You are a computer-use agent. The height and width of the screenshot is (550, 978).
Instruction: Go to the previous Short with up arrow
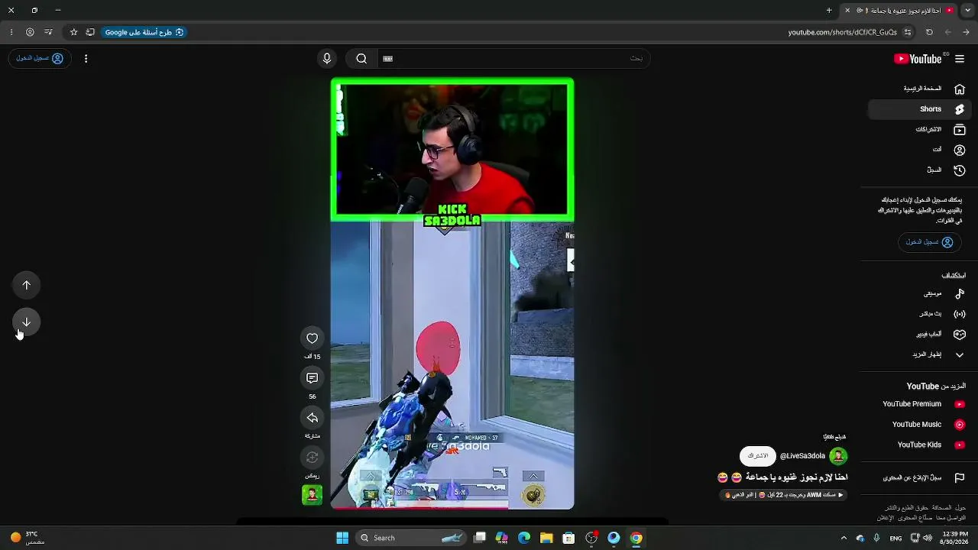tap(26, 285)
